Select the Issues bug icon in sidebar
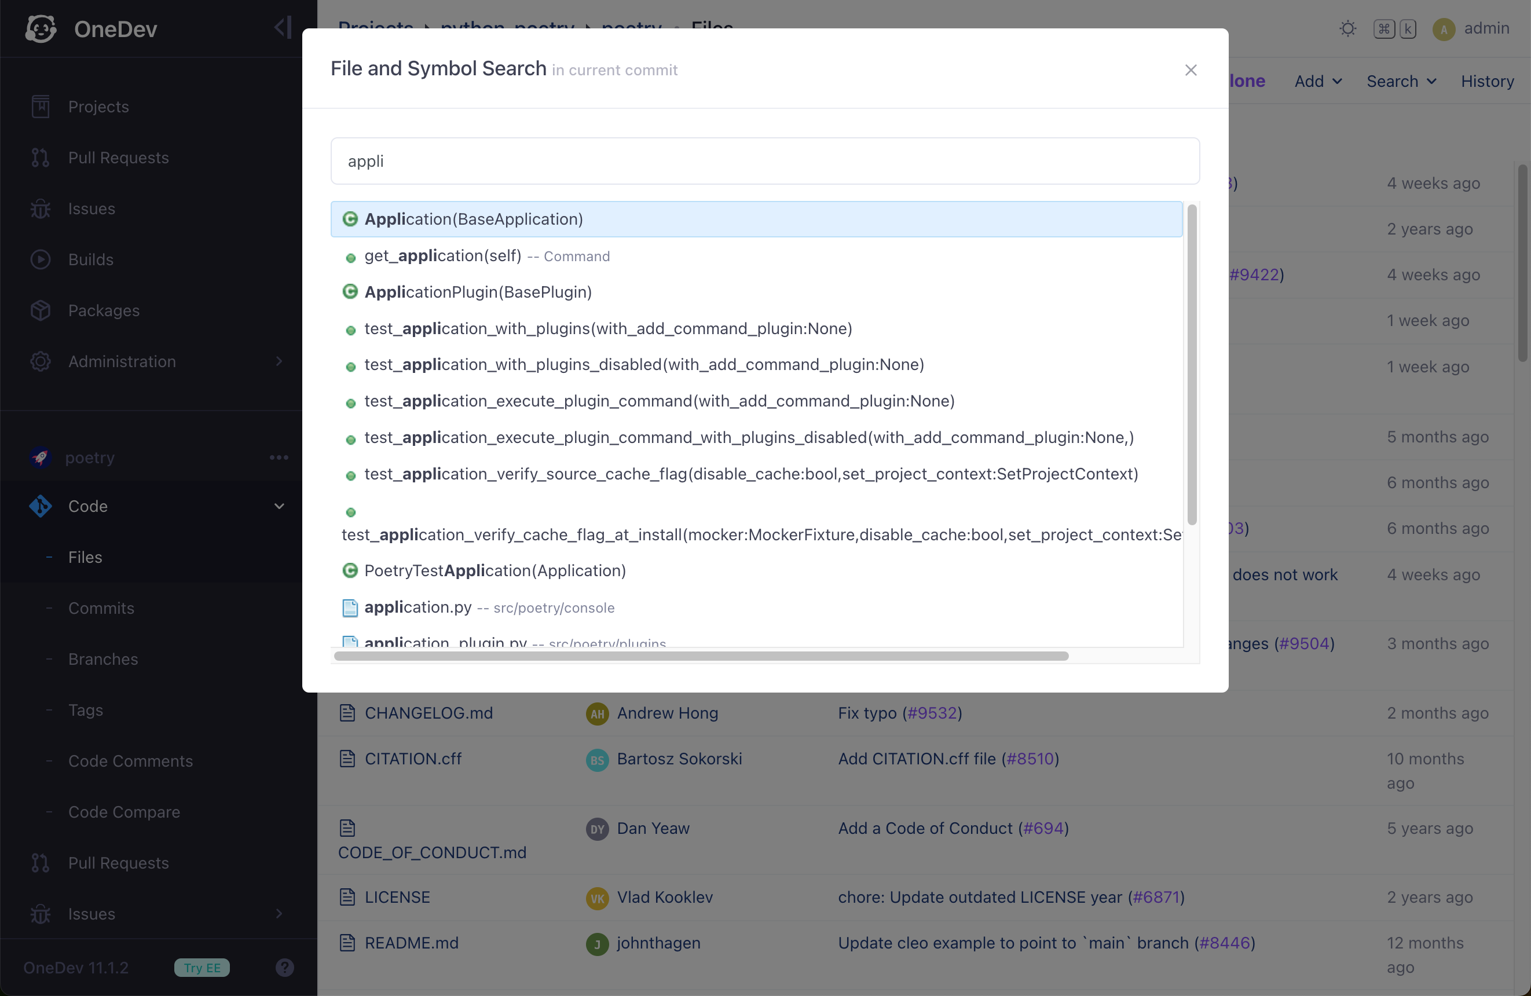This screenshot has width=1531, height=996. 40,208
